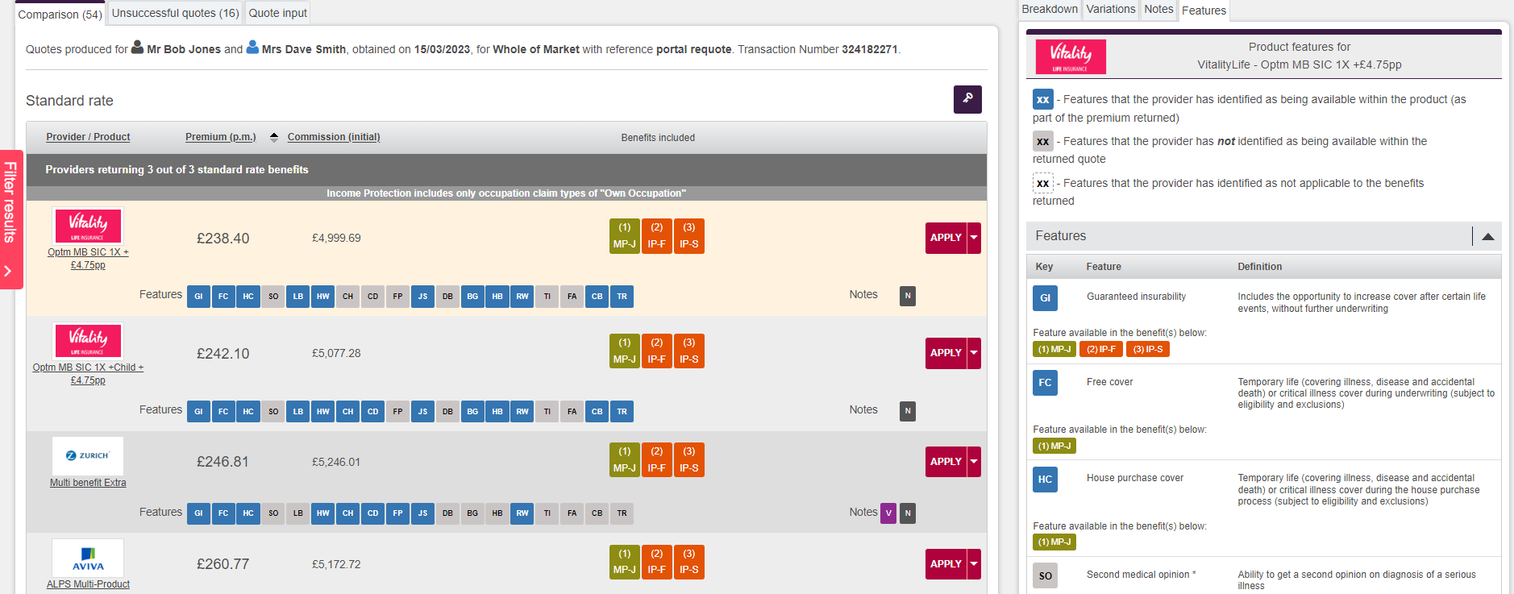Click the N notes icon in the first Vitality row
The height and width of the screenshot is (594, 1514).
tap(907, 296)
